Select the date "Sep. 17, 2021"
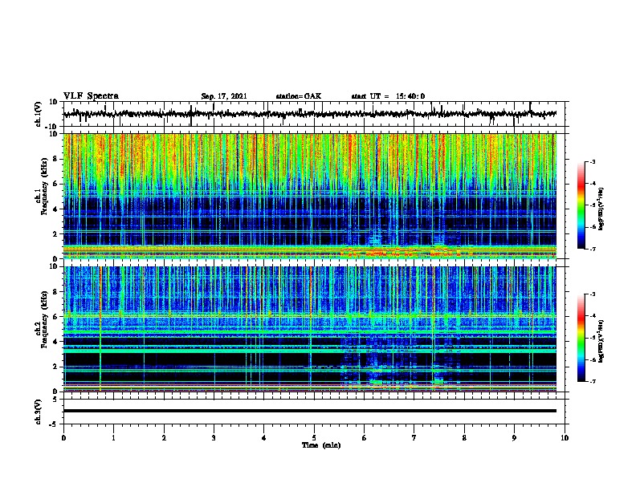Viewport: 636px width, 491px height. click(224, 96)
